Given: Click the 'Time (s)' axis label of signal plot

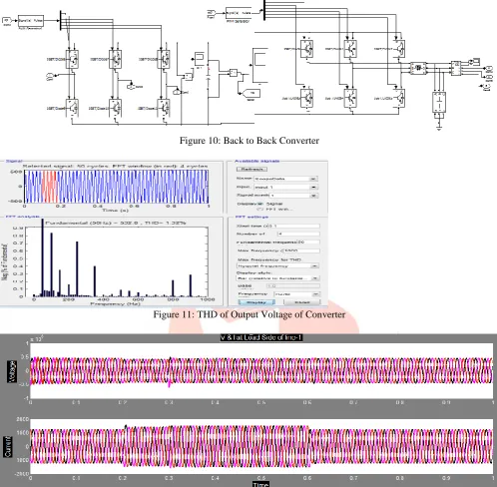Looking at the screenshot, I should [x=116, y=211].
